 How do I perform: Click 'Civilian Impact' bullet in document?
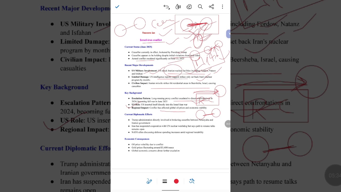coord(174,85)
